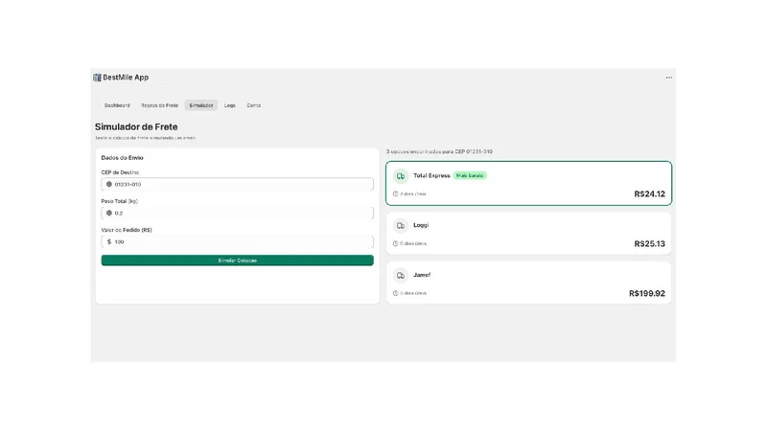
Task: Open the Dashboard tab
Action: point(117,105)
